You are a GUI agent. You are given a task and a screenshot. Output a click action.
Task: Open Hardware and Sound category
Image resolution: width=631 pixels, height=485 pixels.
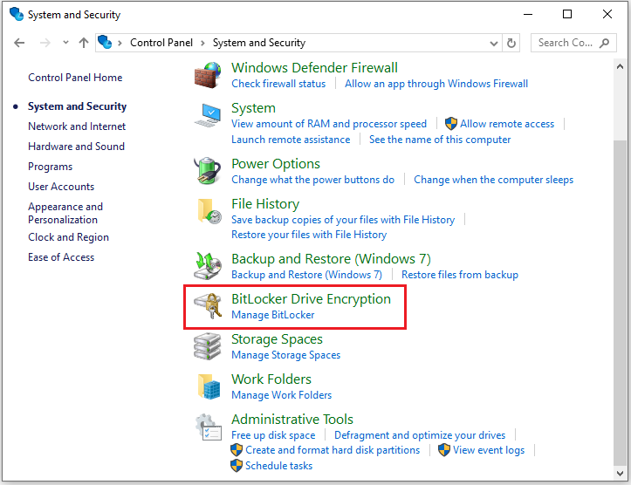[x=77, y=147]
